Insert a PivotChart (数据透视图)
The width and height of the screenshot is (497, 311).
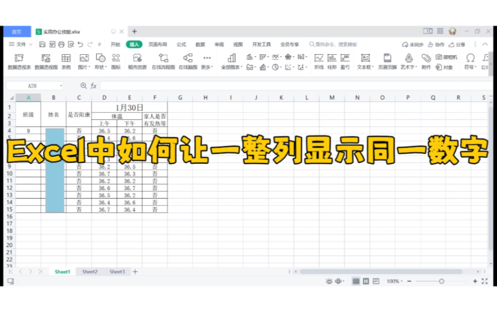pos(46,61)
